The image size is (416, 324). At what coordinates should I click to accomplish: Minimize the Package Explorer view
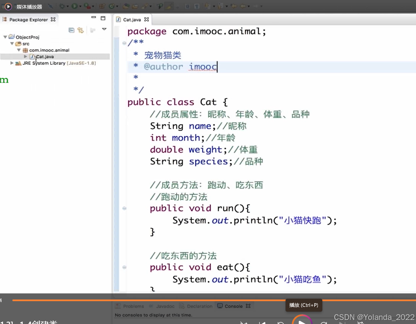point(94,17)
